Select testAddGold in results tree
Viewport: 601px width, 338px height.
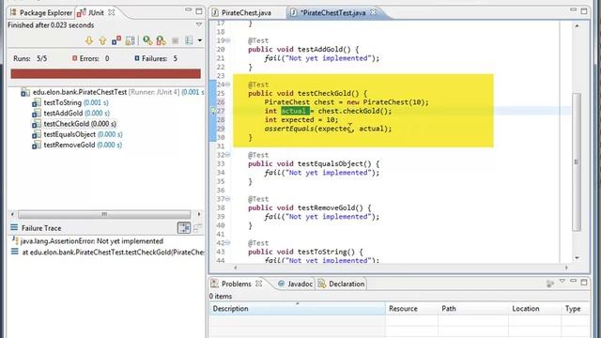coord(63,113)
